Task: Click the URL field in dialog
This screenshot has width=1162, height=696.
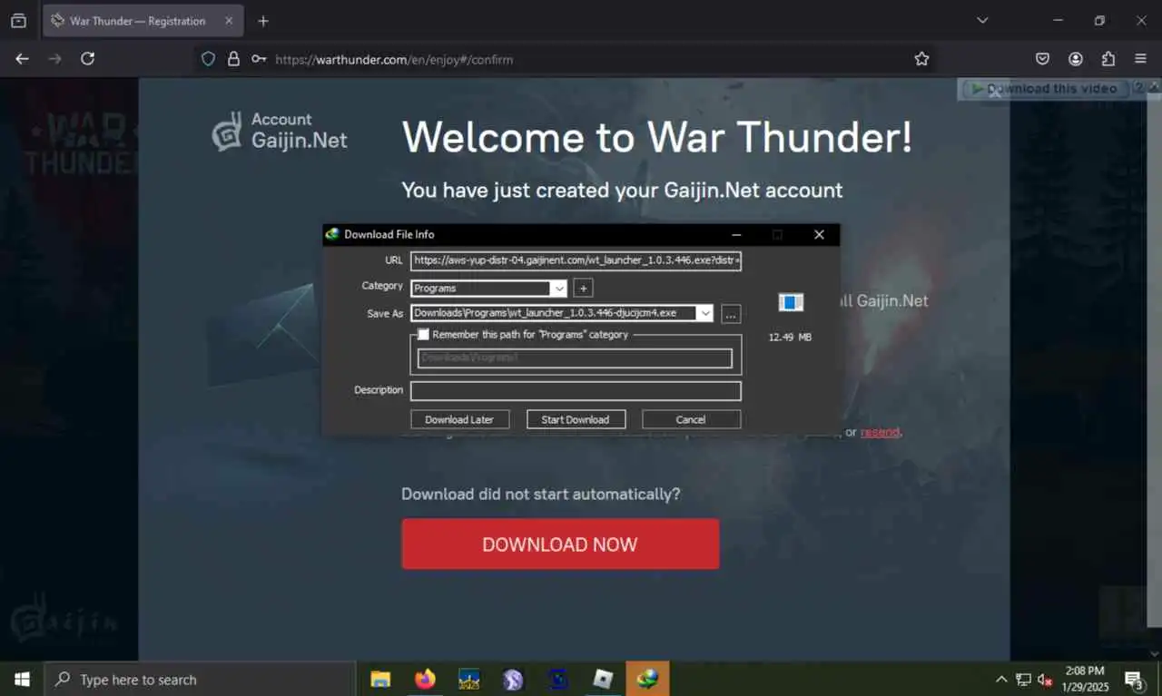Action: coord(576,261)
